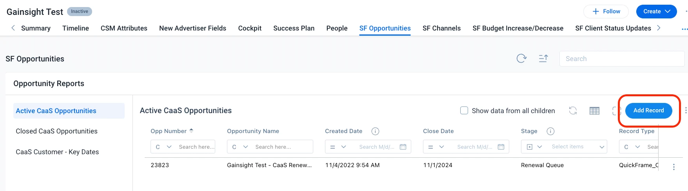The width and height of the screenshot is (688, 191).
Task: Open the Created Date calendar picker
Action: pyautogui.click(x=403, y=147)
